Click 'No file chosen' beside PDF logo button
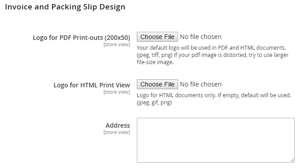301x168 pixels. coord(201,37)
